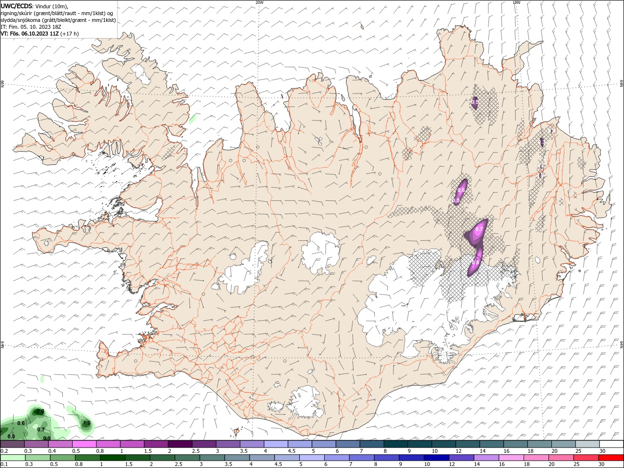The image size is (624, 468).
Task: Click the 'rigning/skúrir' legend description line
Action: point(57,13)
